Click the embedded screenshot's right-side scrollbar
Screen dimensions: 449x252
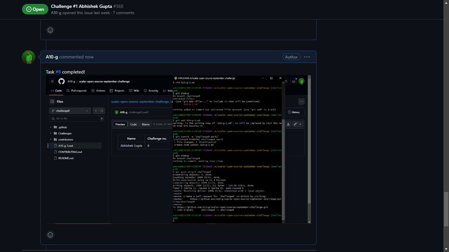click(x=309, y=149)
